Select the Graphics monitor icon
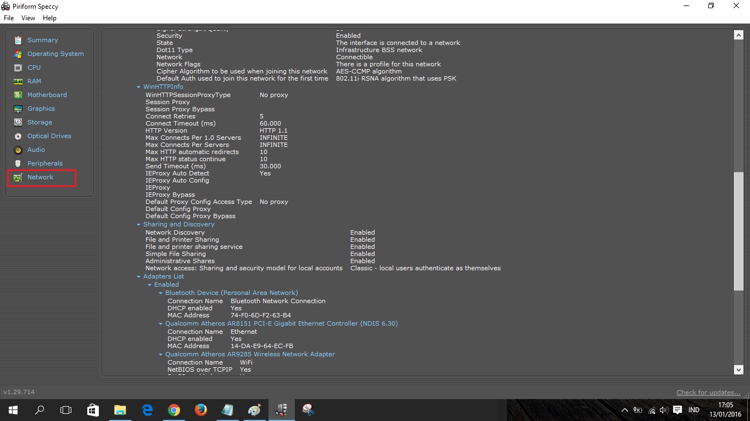This screenshot has width=750, height=421. [18, 109]
